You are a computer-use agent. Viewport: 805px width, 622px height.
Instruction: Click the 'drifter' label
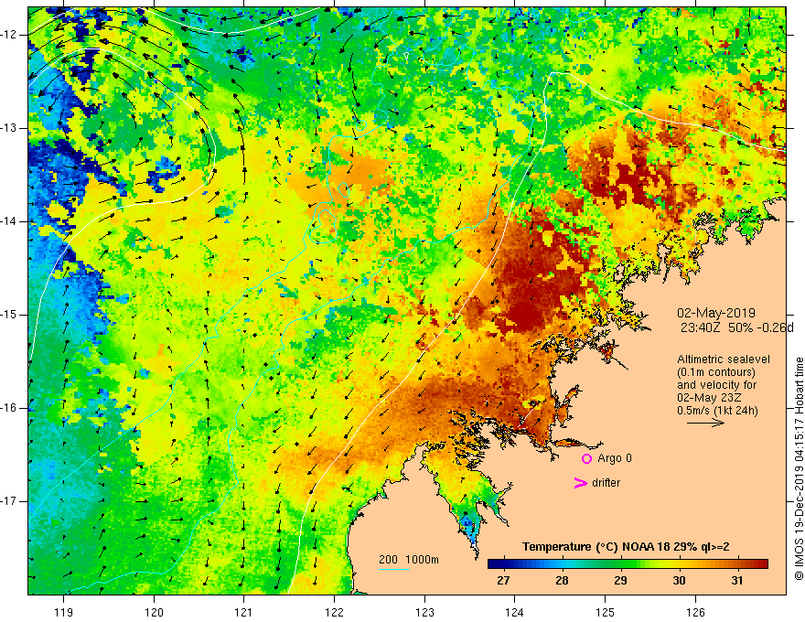point(606,483)
